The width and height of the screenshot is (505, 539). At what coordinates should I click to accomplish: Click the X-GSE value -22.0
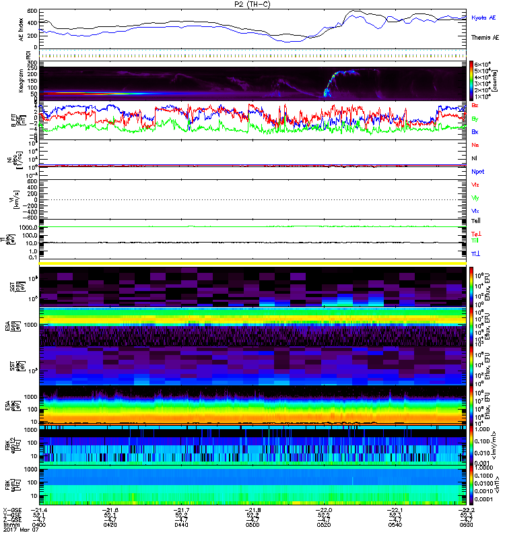pos(324,510)
